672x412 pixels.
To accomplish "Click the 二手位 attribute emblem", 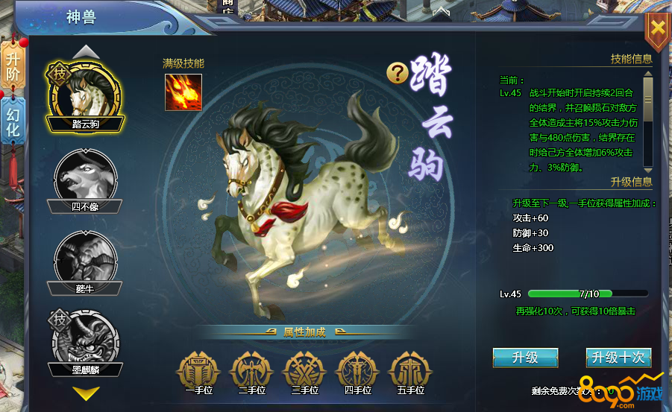I will tap(251, 373).
